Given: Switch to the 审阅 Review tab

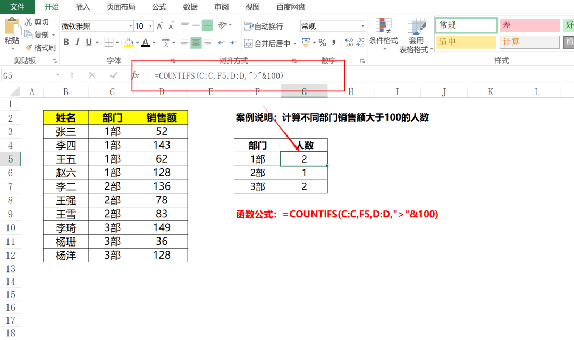Looking at the screenshot, I should coord(222,6).
